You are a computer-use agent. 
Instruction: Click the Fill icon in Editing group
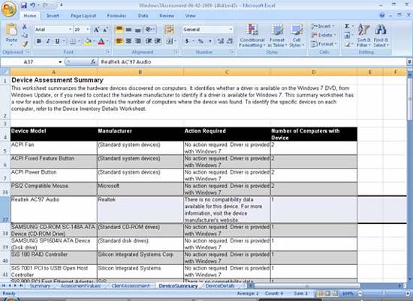pos(347,35)
